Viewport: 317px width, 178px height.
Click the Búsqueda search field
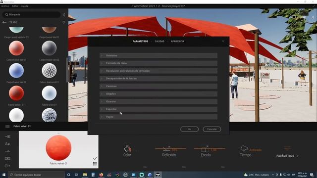[31, 14]
